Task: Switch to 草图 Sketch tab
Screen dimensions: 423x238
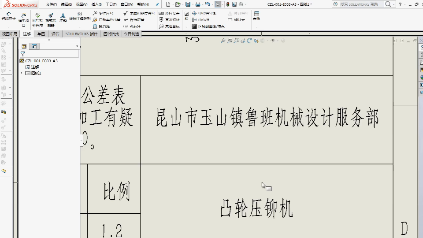Action: pos(41,34)
